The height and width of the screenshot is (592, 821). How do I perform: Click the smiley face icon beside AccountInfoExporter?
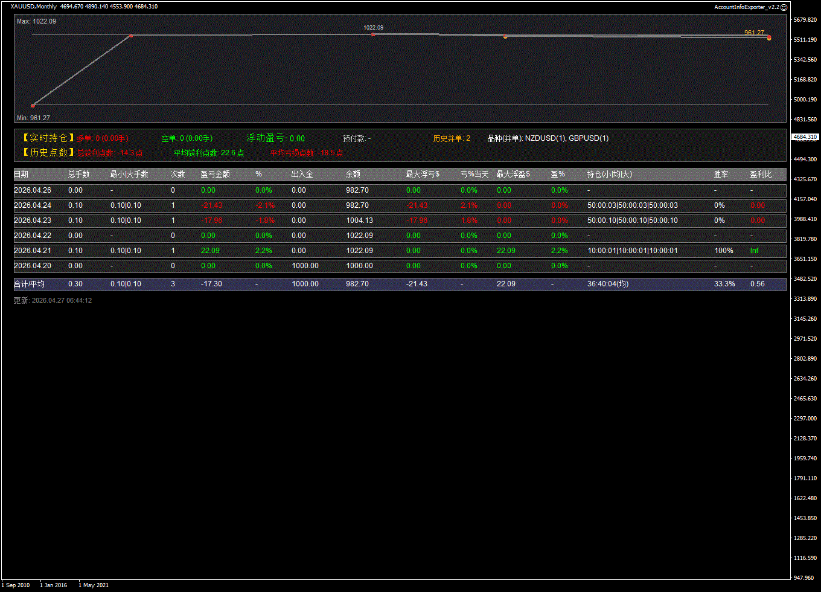pyautogui.click(x=784, y=7)
